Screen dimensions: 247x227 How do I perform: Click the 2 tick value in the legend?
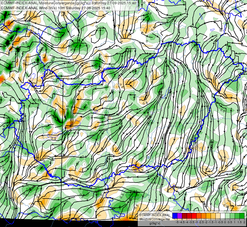click(x=244, y=222)
